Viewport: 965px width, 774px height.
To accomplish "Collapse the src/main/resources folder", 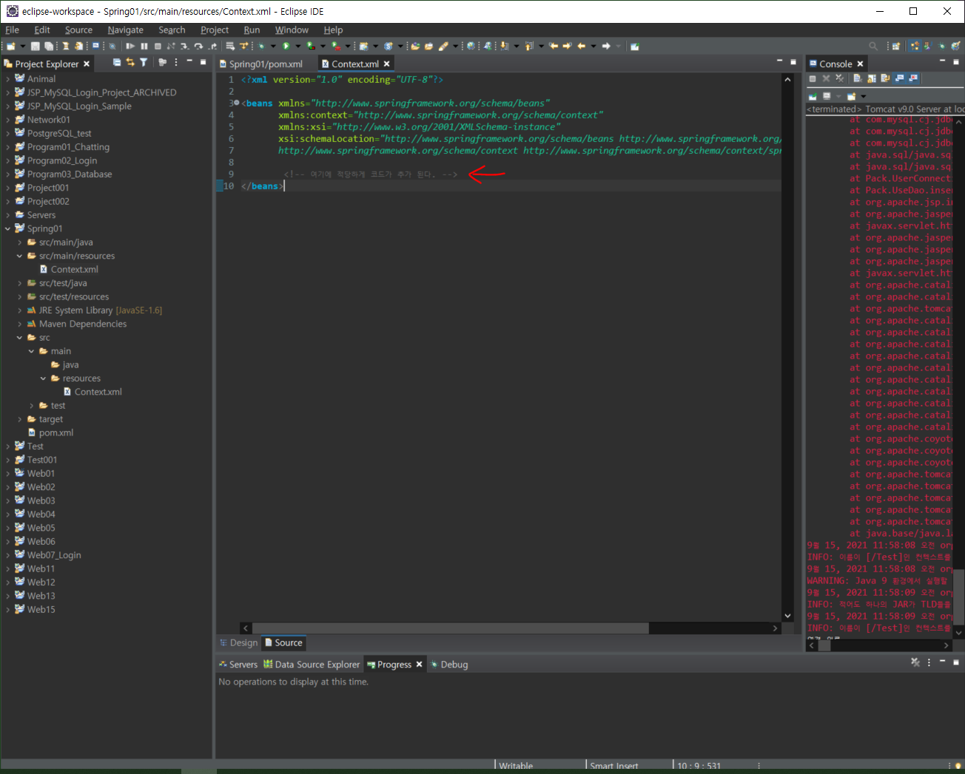I will pos(19,256).
